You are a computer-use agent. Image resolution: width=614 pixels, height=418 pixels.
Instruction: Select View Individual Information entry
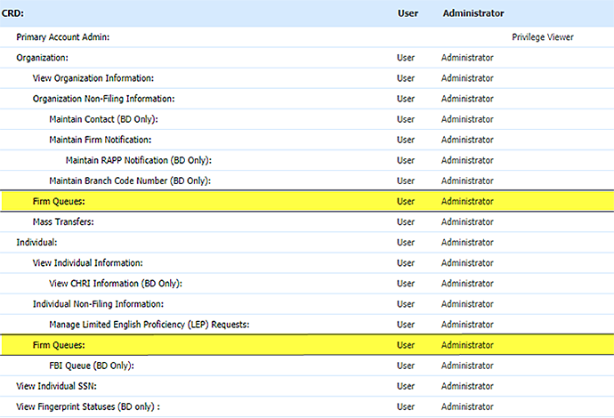coord(87,262)
